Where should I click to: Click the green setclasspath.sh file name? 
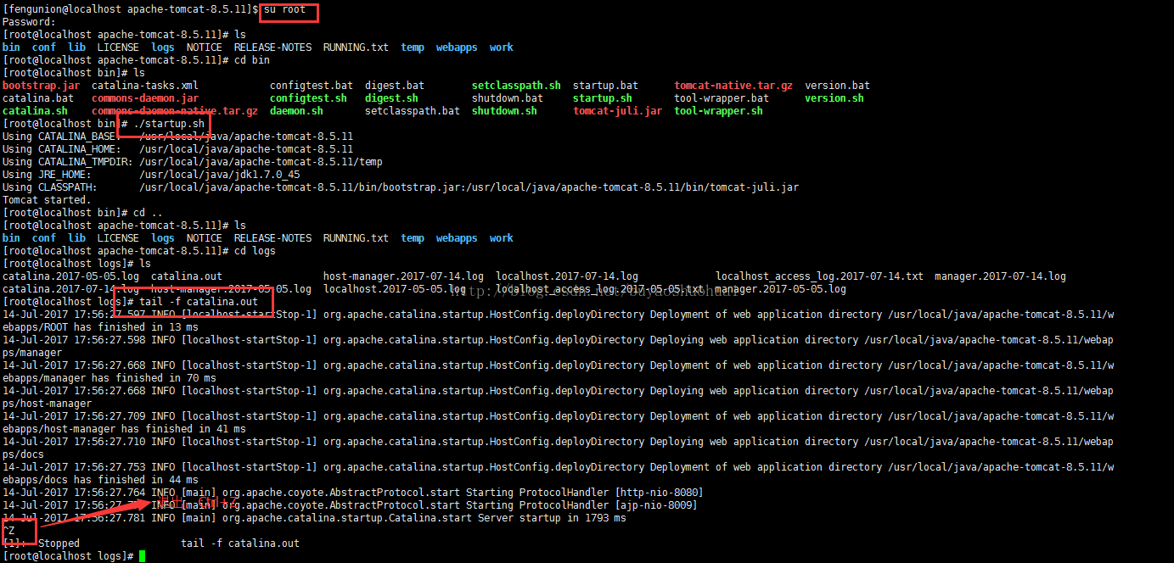pos(516,86)
